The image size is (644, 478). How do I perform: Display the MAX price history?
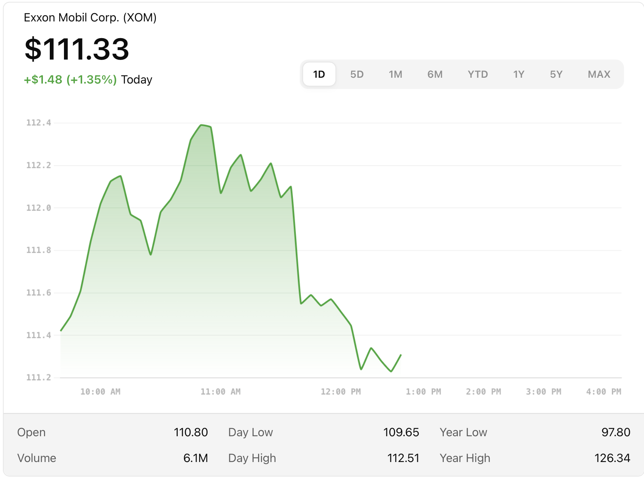tap(599, 74)
